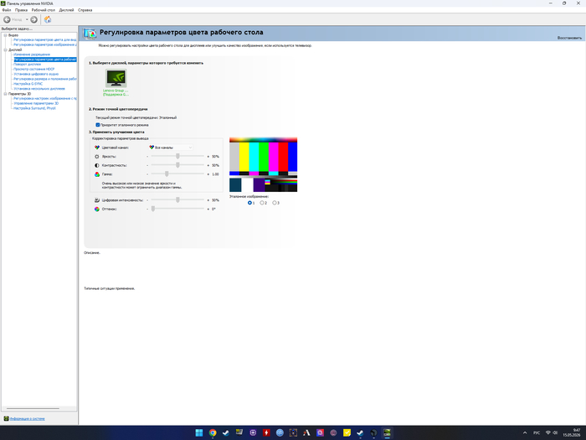Click the minus sign of the Гамма slider
Image resolution: width=586 pixels, height=440 pixels.
(x=147, y=174)
